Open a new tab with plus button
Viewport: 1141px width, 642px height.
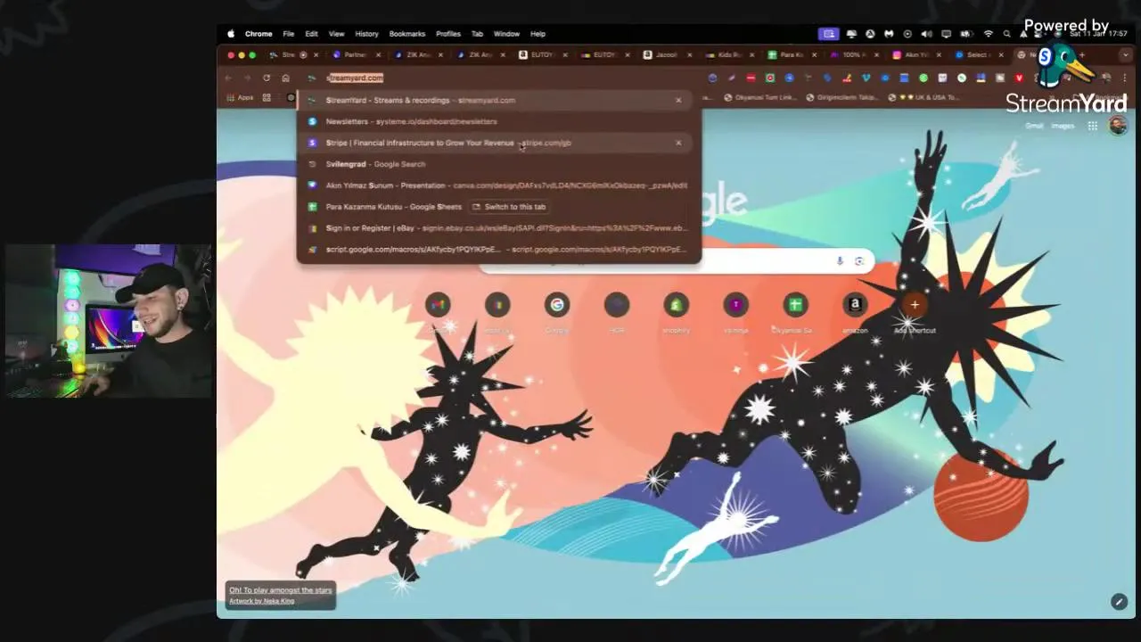pyautogui.click(x=1081, y=55)
